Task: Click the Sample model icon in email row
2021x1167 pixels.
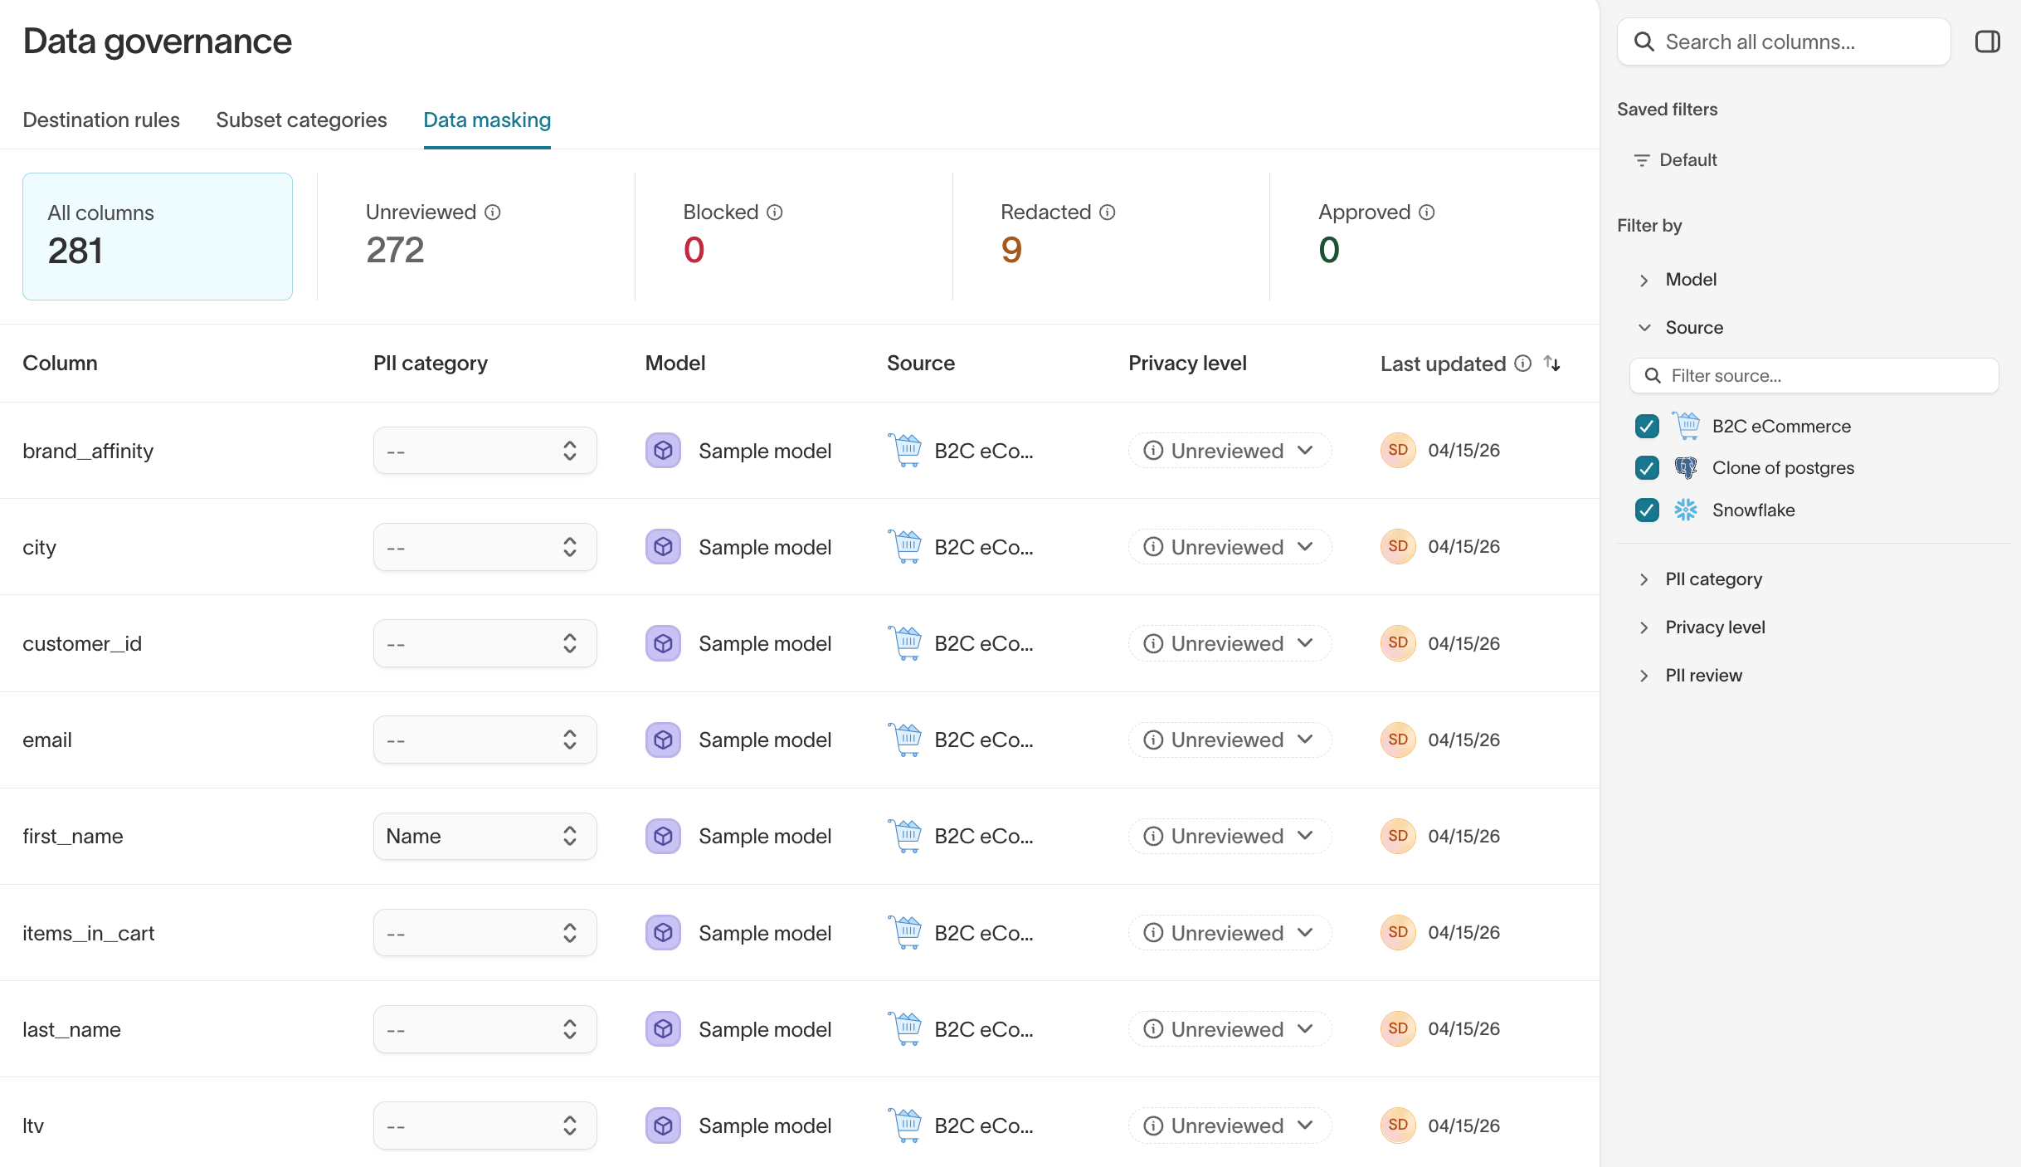Action: [x=664, y=740]
